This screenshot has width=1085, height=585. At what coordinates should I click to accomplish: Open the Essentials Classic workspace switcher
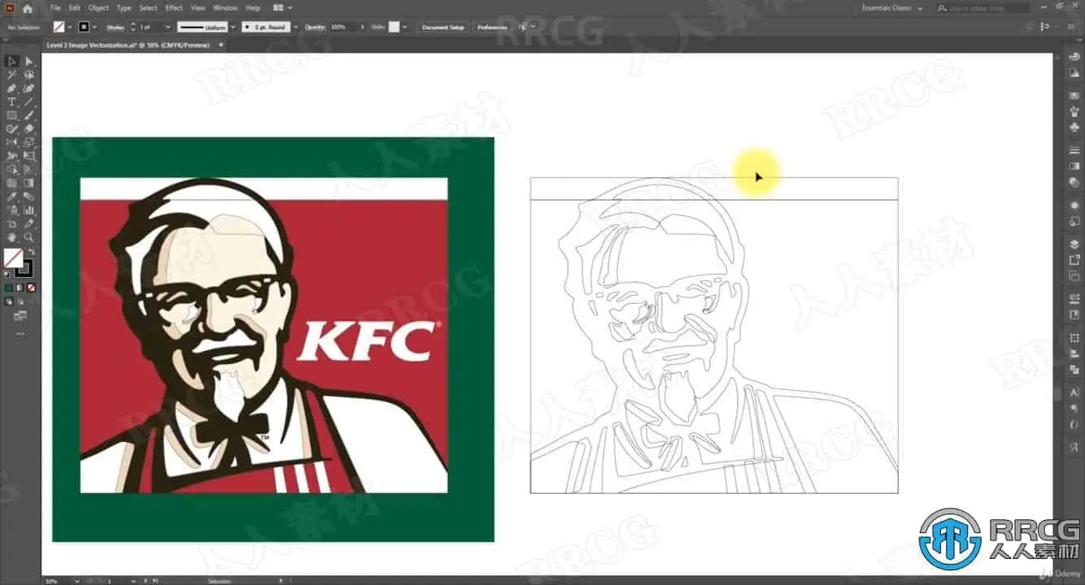pos(892,8)
